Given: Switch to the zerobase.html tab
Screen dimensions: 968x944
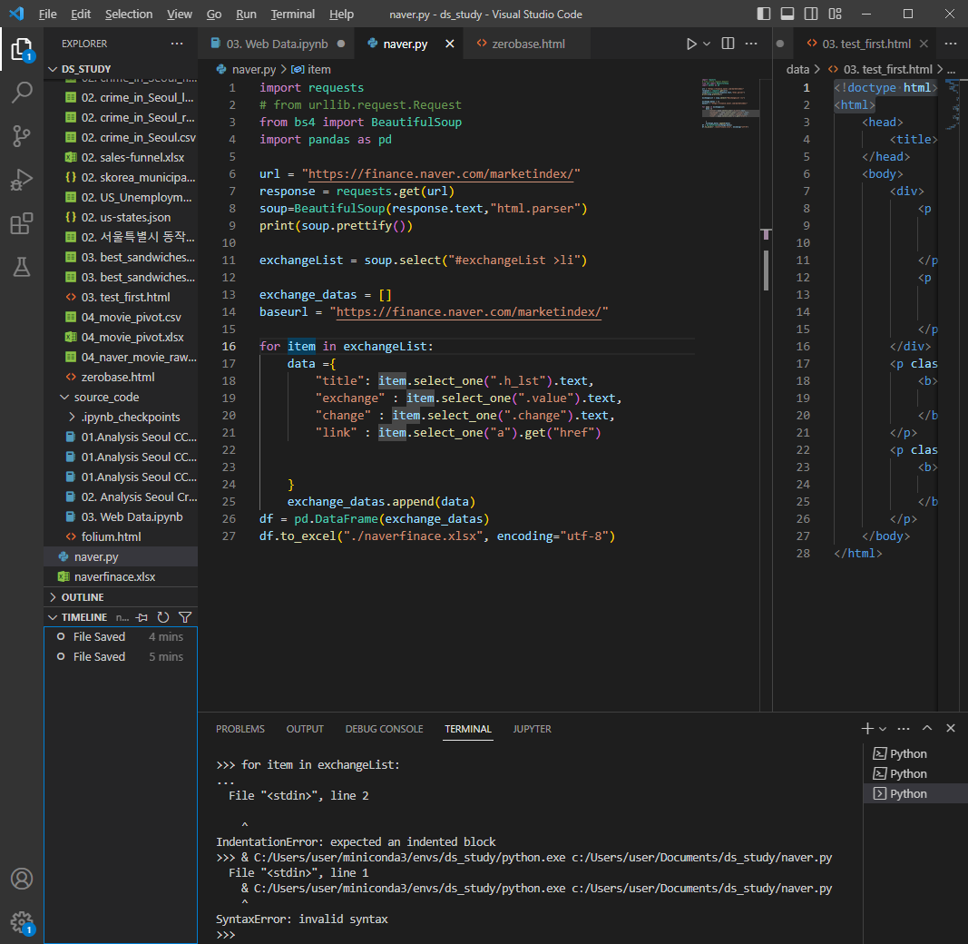Looking at the screenshot, I should click(x=528, y=44).
